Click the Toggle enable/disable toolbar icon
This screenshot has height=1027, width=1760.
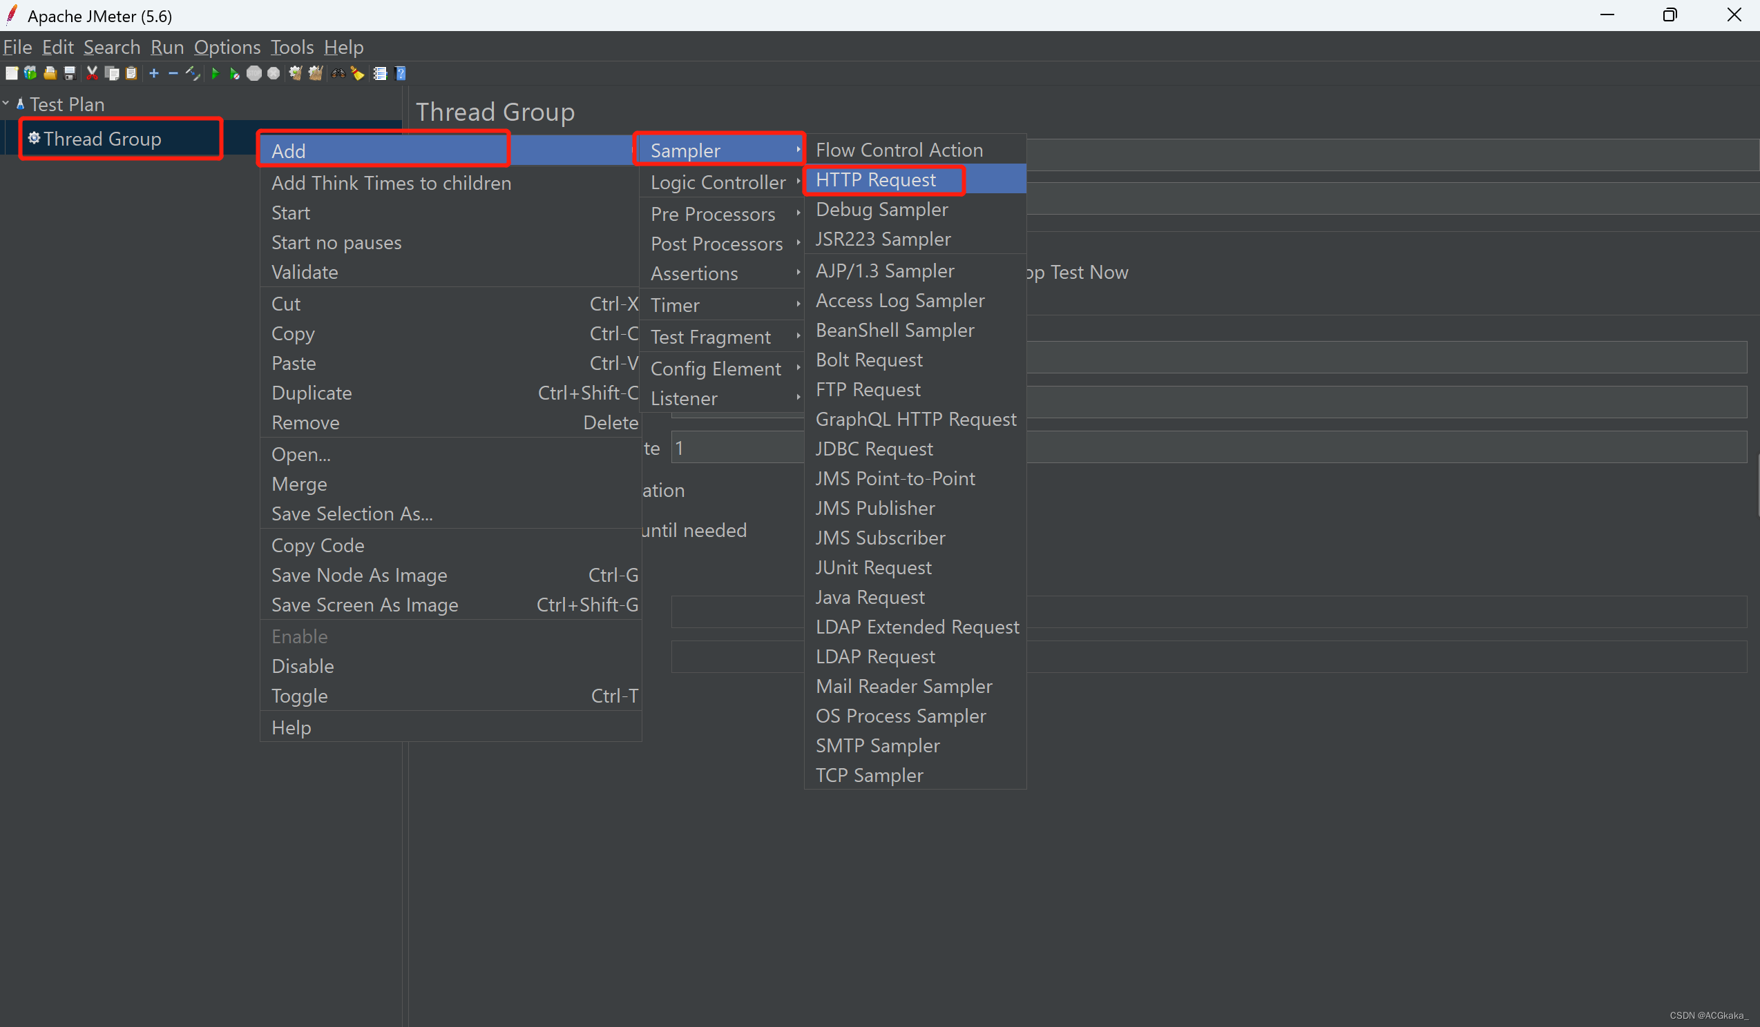pyautogui.click(x=193, y=73)
